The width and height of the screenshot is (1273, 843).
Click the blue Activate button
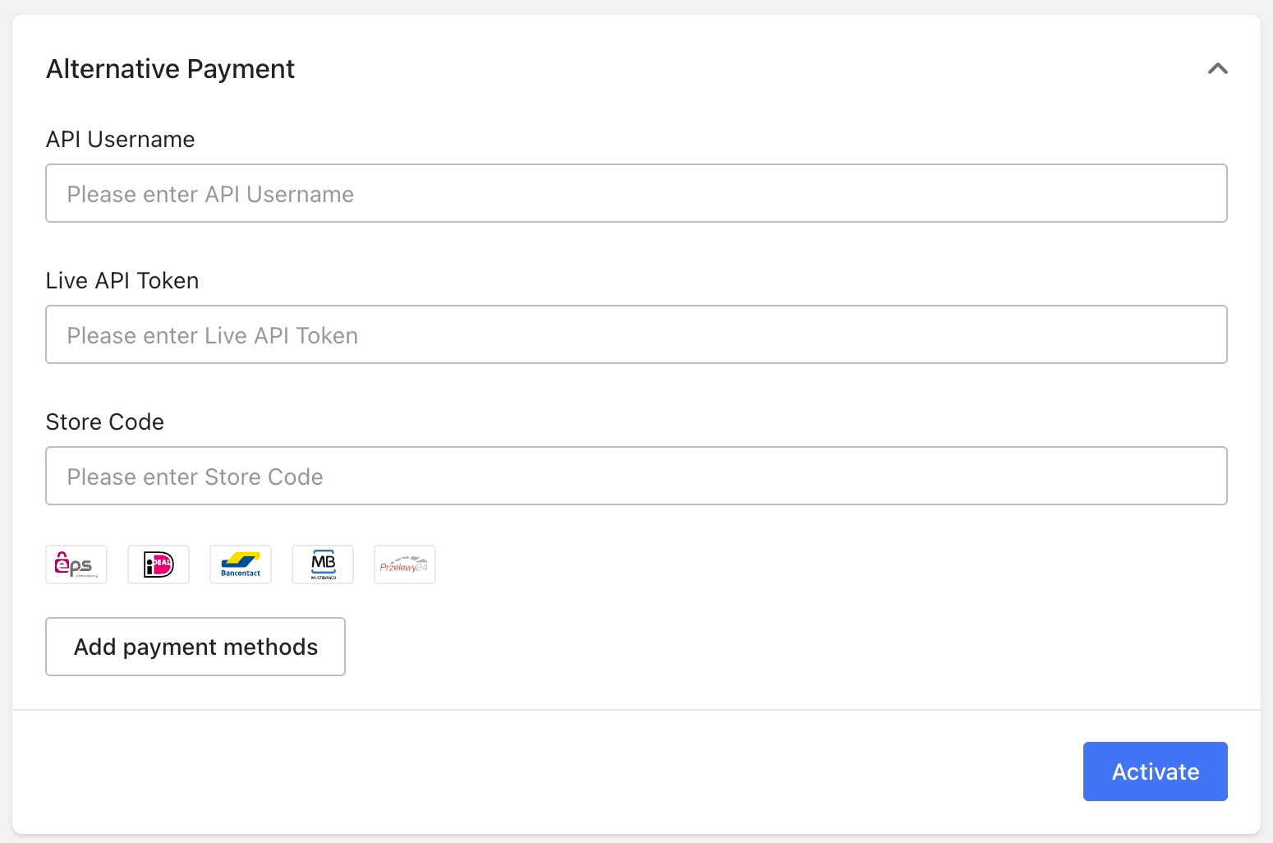click(x=1155, y=772)
